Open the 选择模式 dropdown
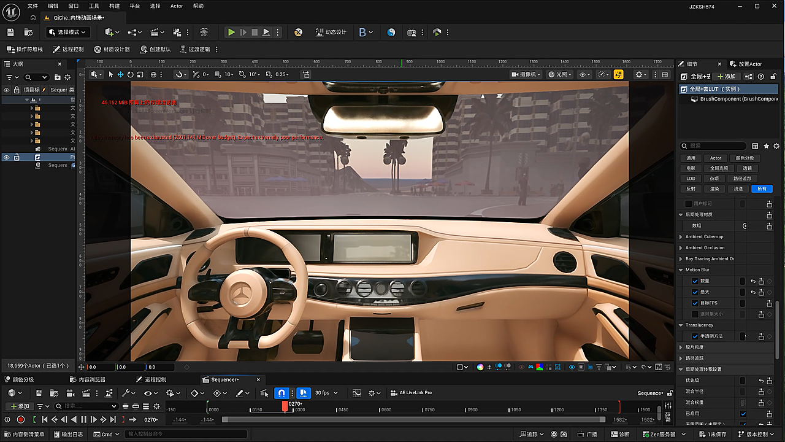This screenshot has height=442, width=785. (x=67, y=32)
